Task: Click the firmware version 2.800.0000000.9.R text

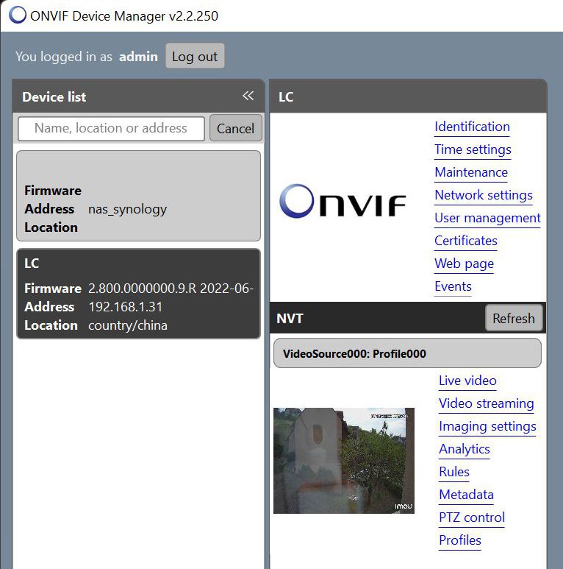Action: pyautogui.click(x=142, y=289)
